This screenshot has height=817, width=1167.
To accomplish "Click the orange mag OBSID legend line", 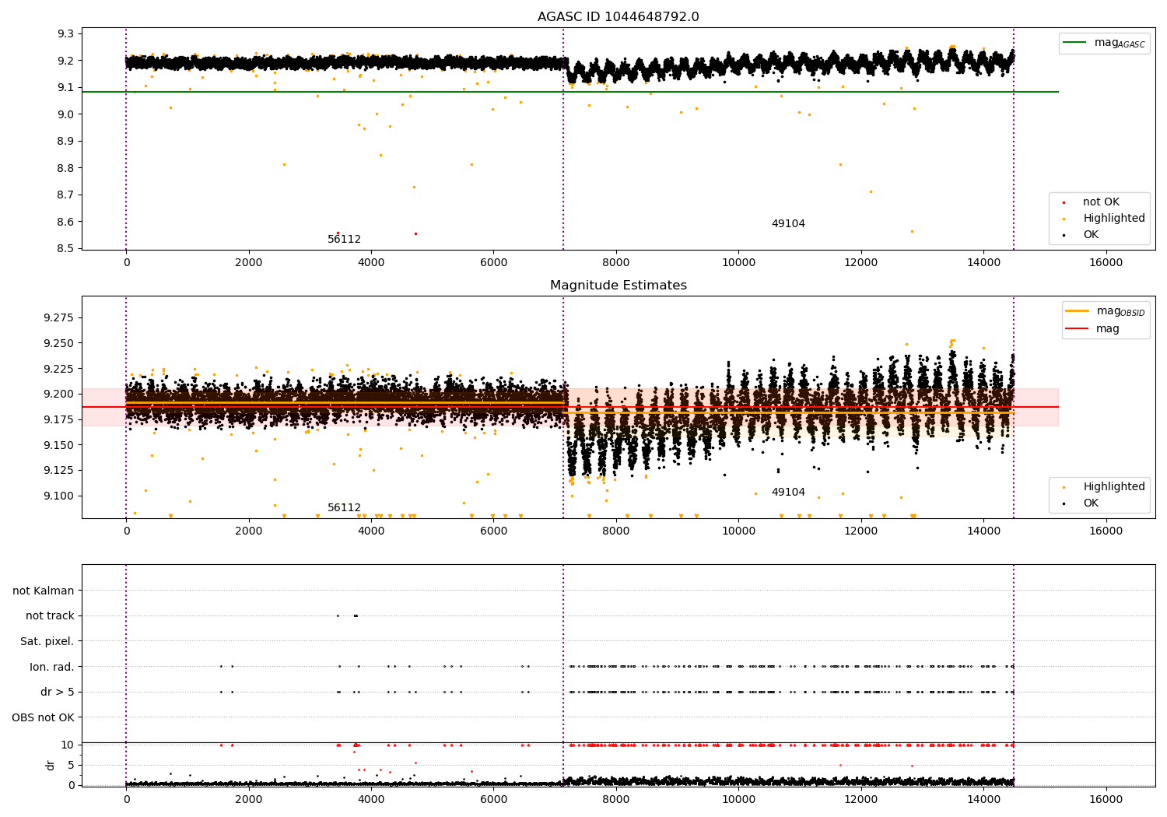I will (x=1077, y=311).
